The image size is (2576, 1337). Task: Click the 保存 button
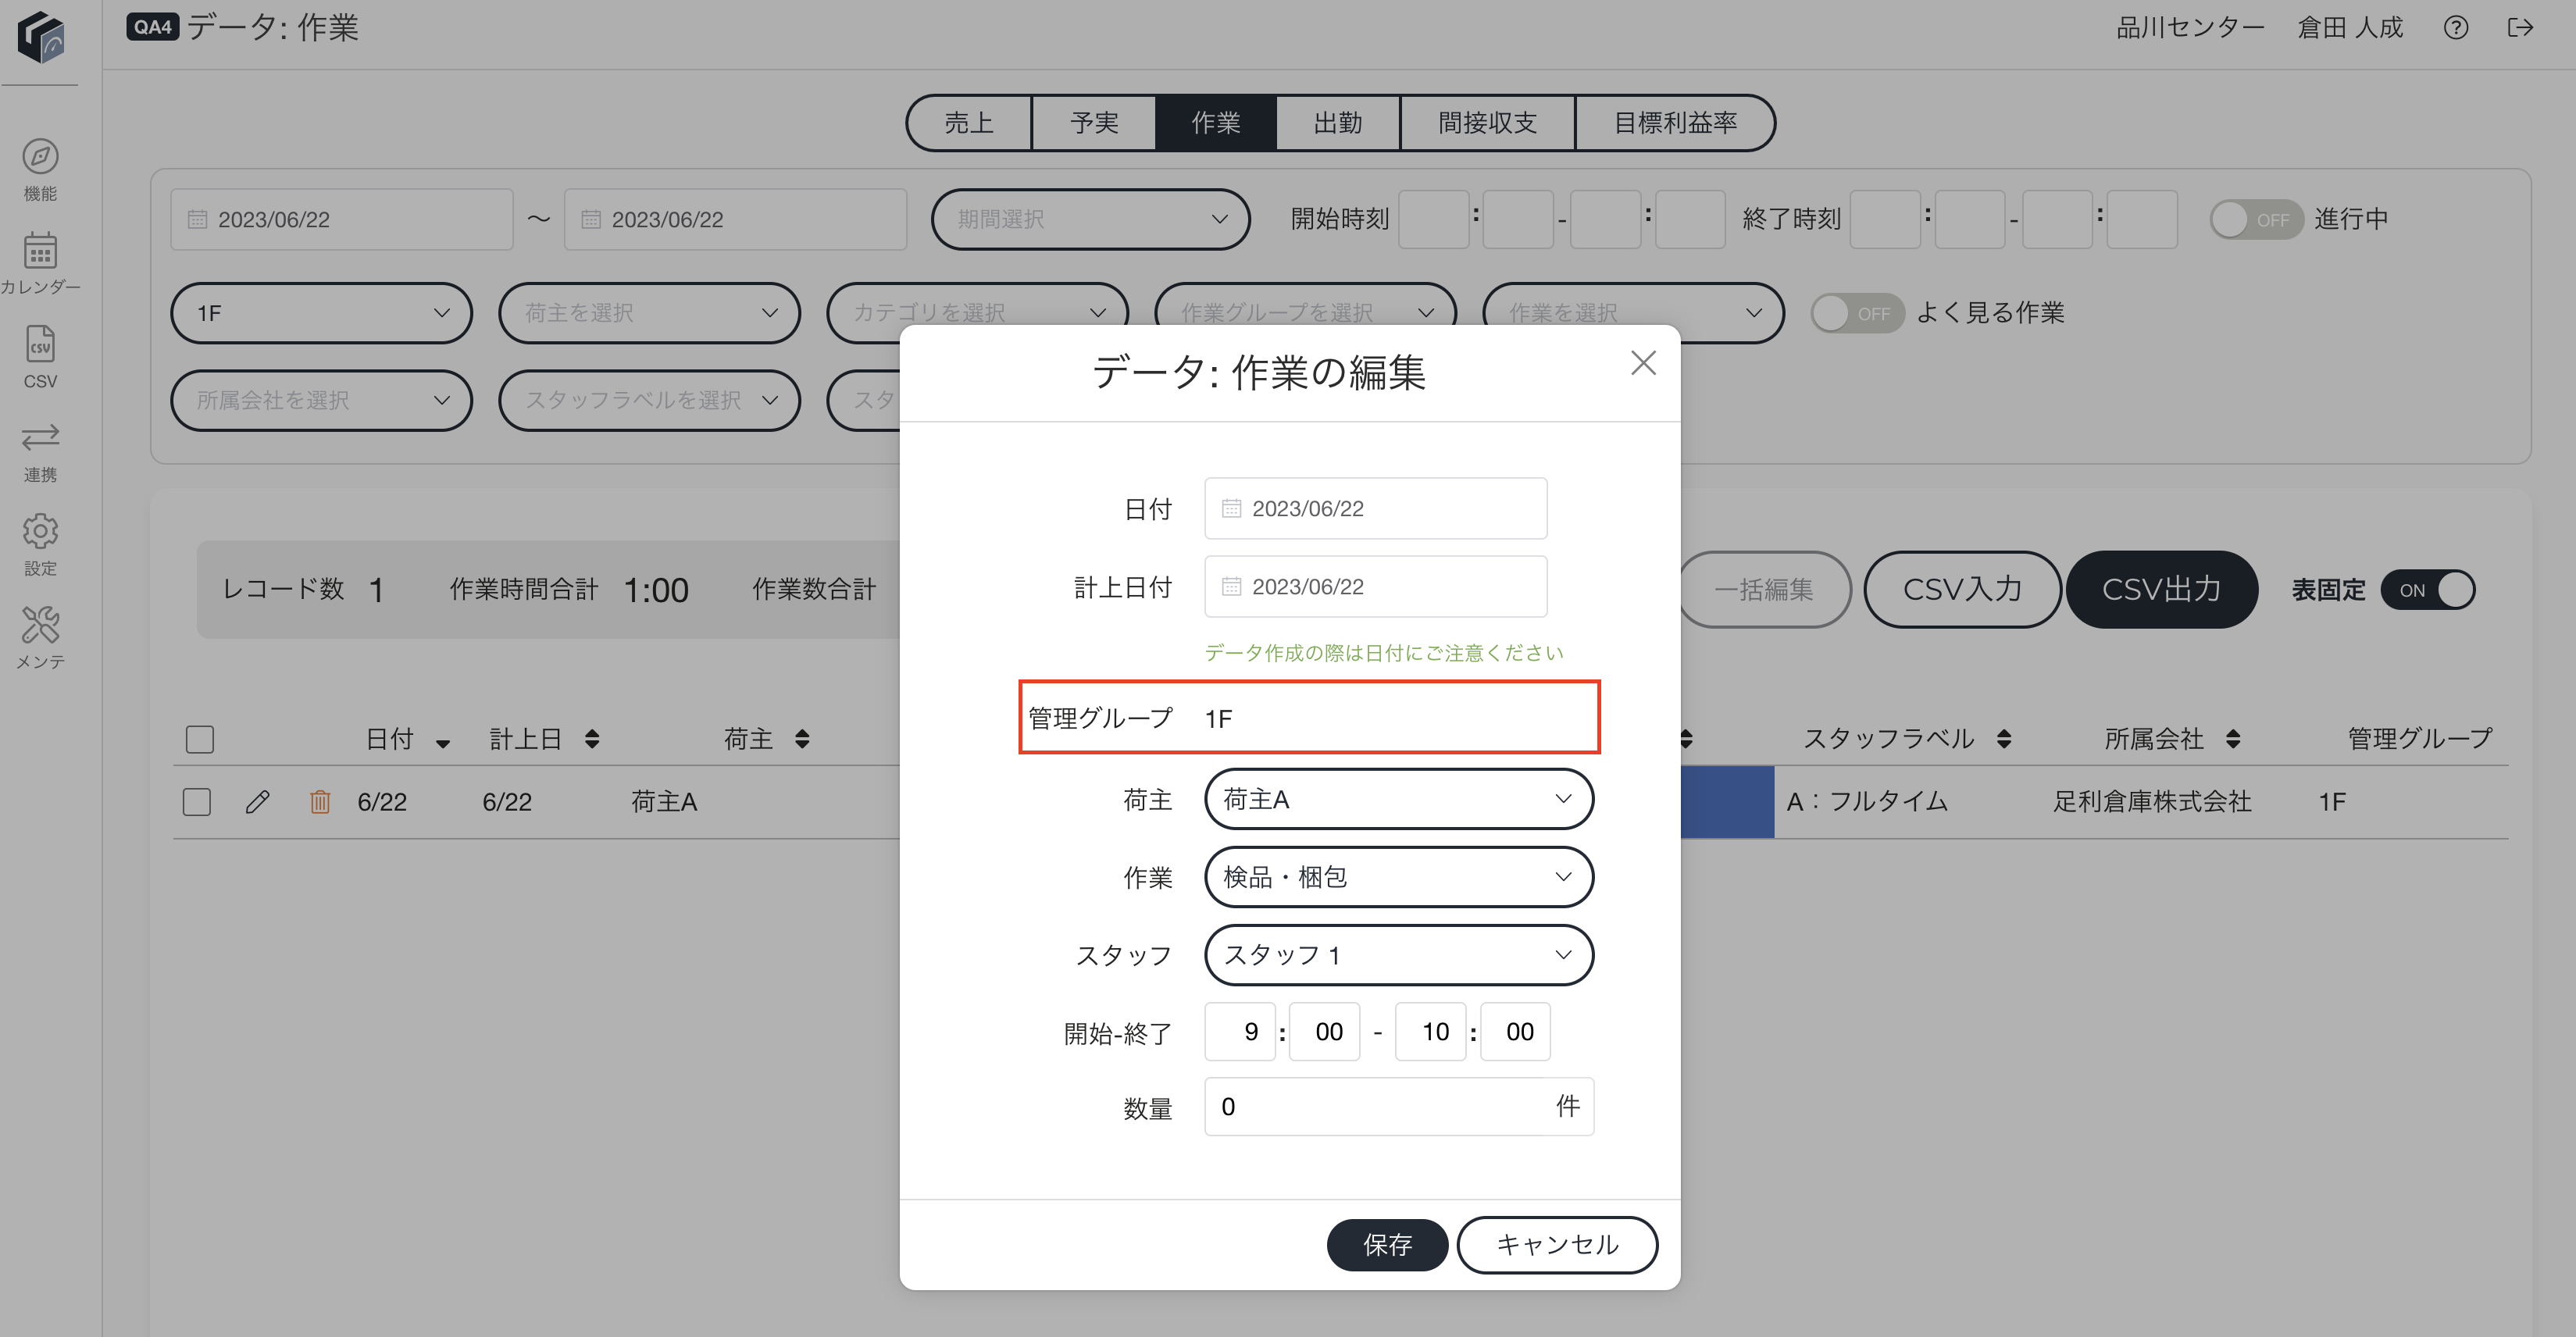click(x=1387, y=1245)
